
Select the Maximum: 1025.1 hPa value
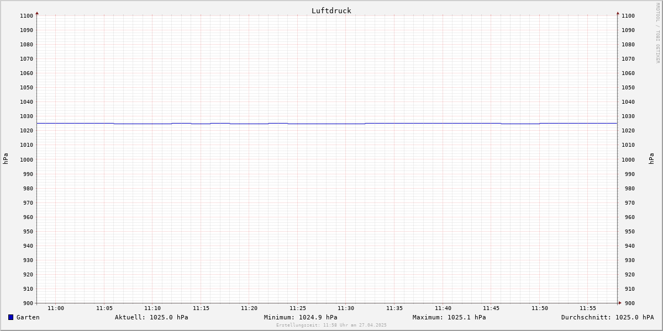tap(449, 317)
